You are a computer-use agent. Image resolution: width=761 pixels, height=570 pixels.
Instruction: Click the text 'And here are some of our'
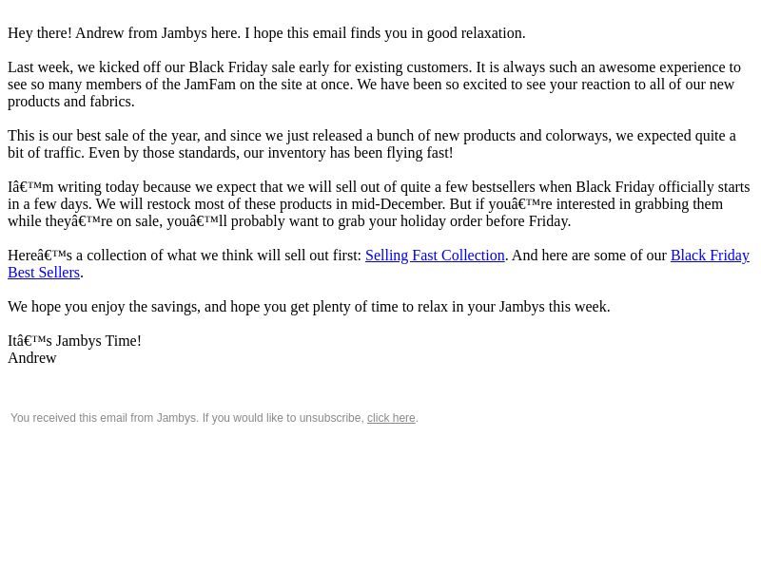coord(589,256)
